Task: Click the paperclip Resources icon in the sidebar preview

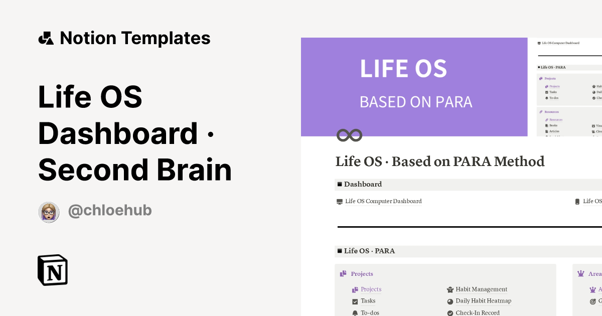Action: [541, 111]
